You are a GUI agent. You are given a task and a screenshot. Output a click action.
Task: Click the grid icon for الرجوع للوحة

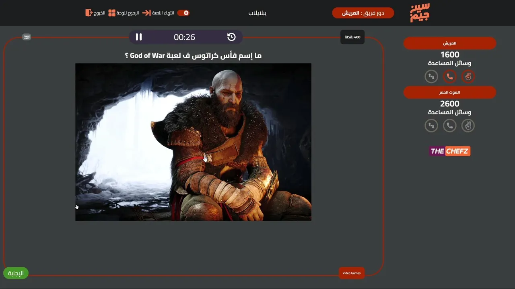112,13
